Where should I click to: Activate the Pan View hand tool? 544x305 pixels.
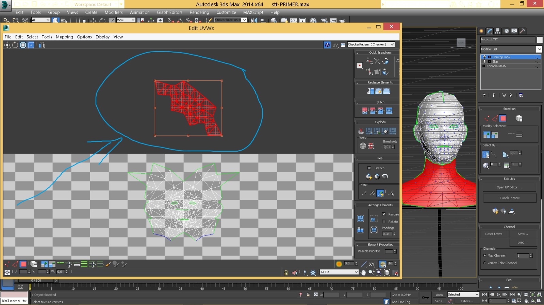(x=364, y=272)
